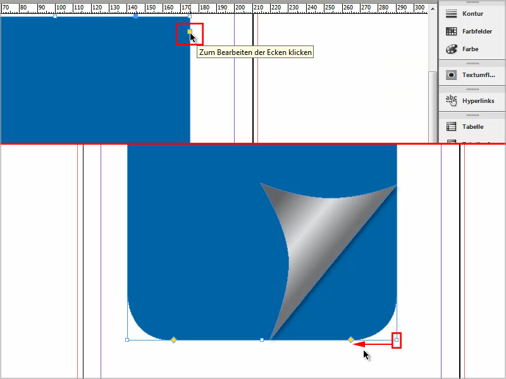Open the Farbfelder (Swatches) panel icon

pyautogui.click(x=451, y=31)
